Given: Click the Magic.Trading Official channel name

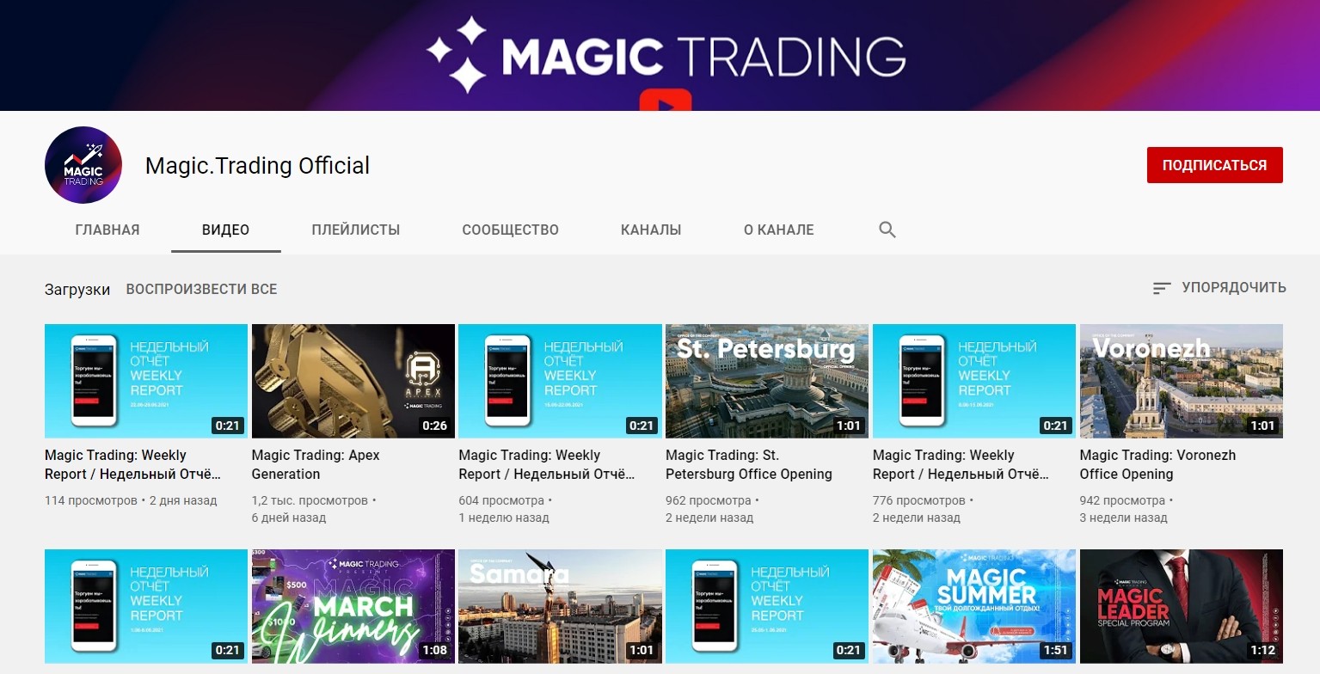Looking at the screenshot, I should 257,165.
